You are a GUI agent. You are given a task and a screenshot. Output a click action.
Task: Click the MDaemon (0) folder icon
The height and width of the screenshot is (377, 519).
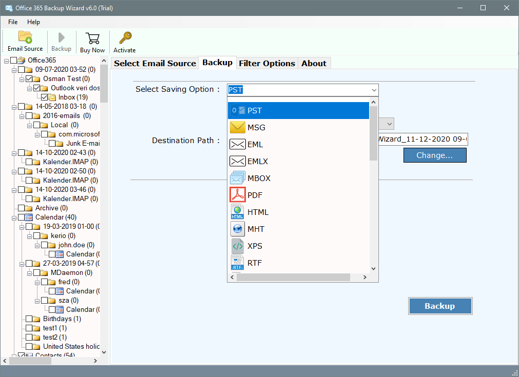44,273
